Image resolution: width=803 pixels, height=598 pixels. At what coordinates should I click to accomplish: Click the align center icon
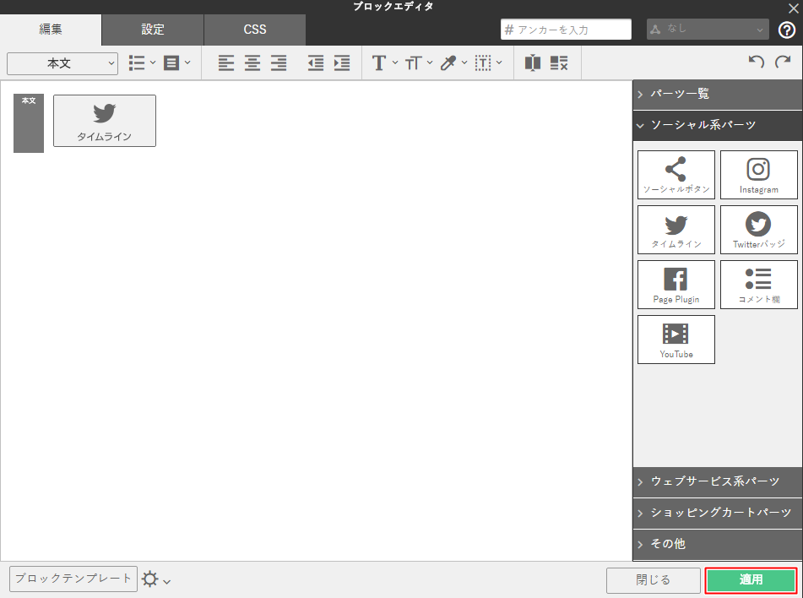point(252,63)
